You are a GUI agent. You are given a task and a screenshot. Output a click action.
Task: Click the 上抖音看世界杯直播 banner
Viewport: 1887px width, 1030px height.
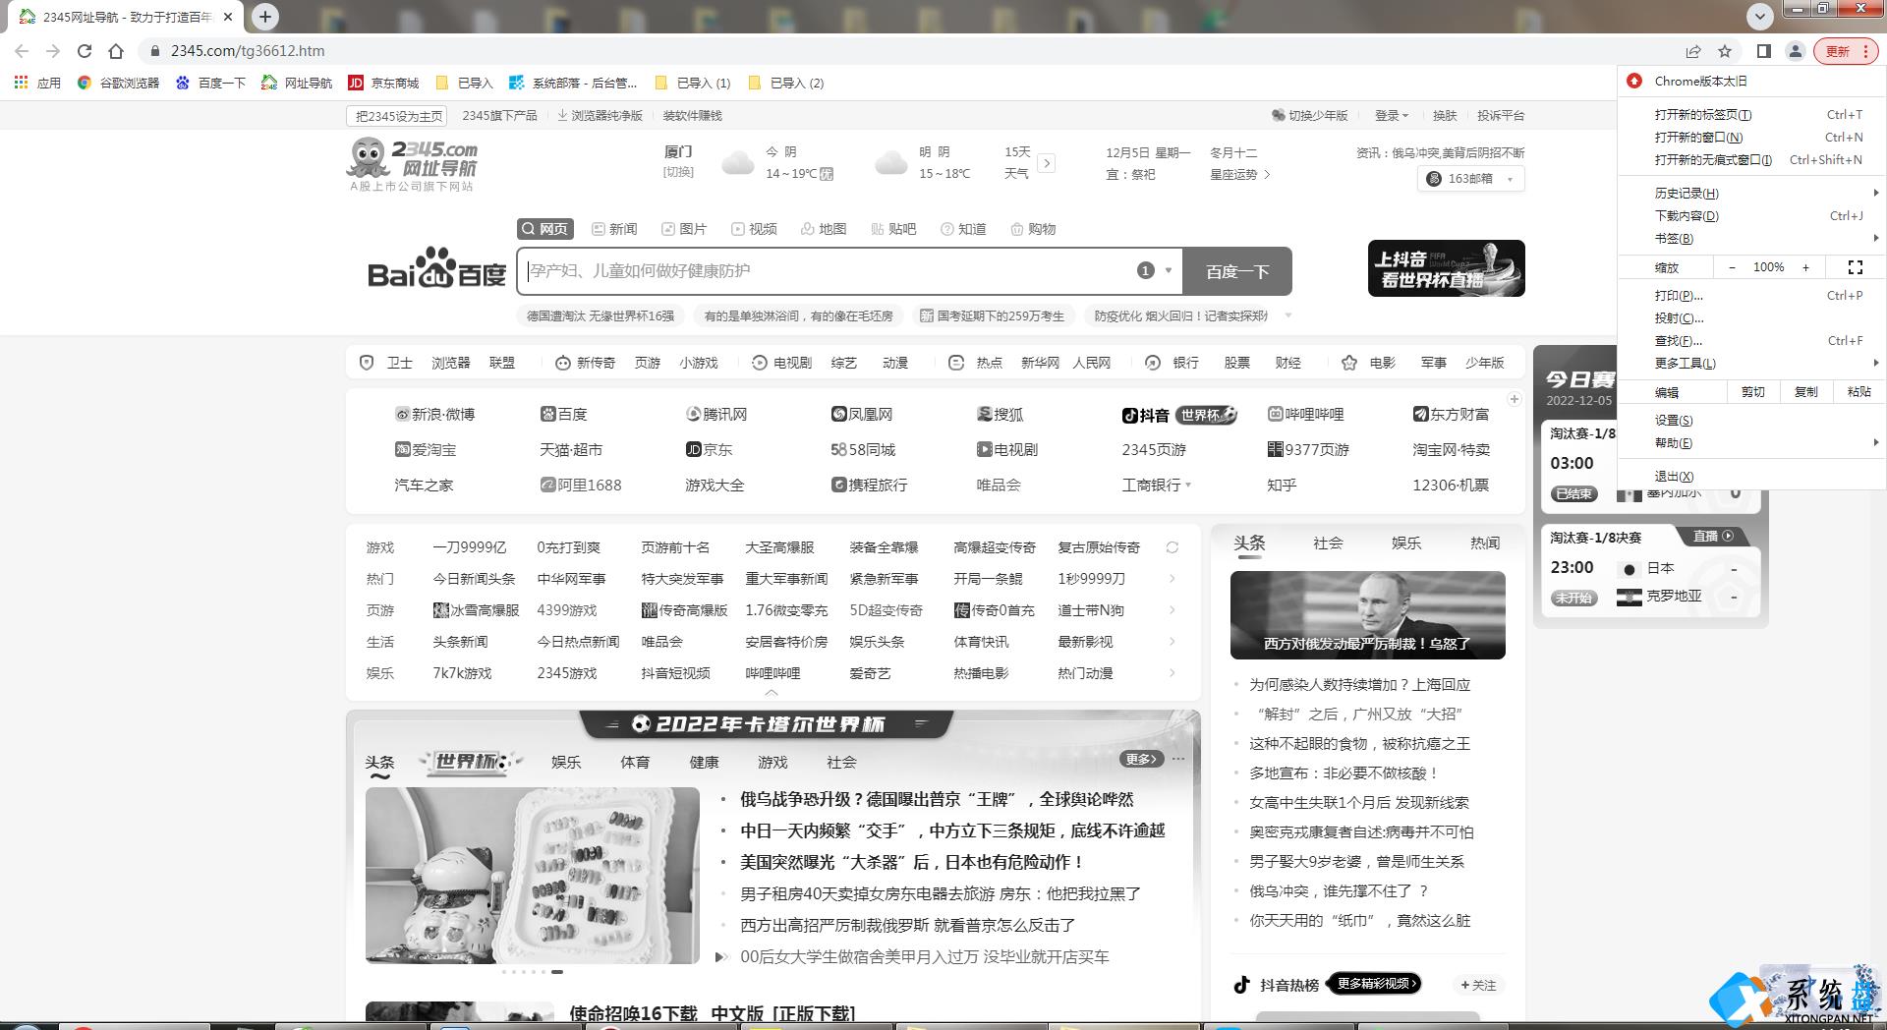coord(1447,268)
